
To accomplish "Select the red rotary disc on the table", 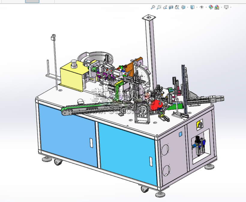I will [x=155, y=105].
